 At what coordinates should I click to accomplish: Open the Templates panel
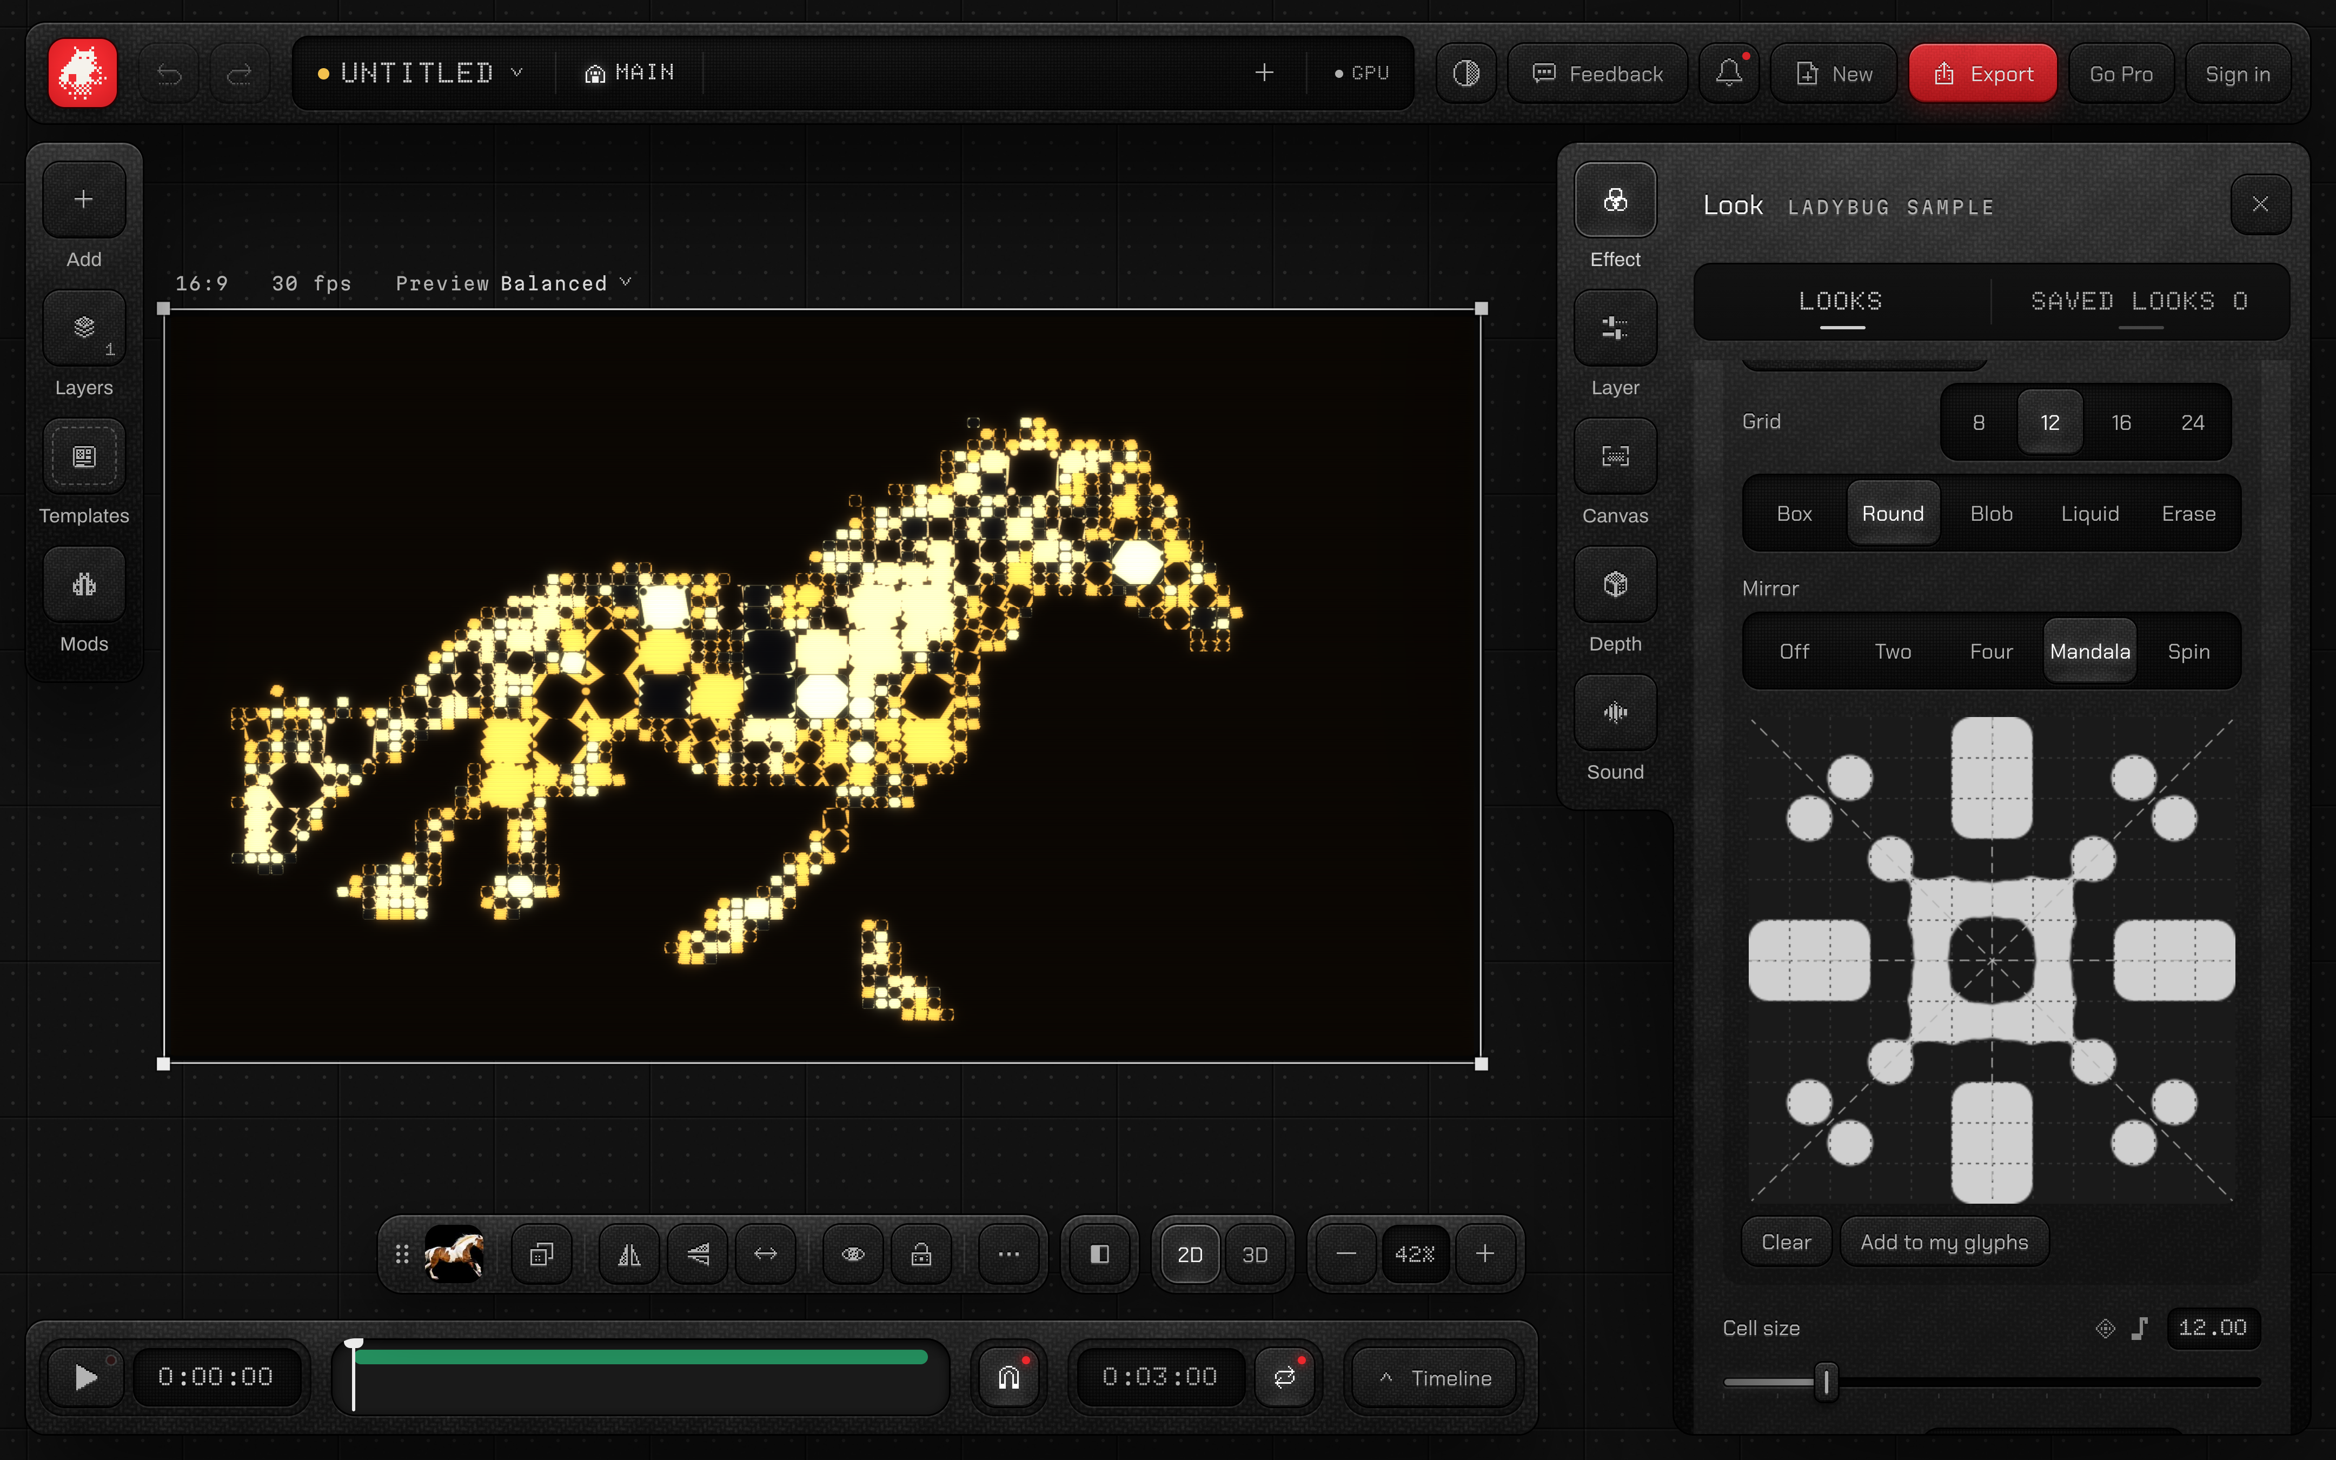[x=84, y=457]
